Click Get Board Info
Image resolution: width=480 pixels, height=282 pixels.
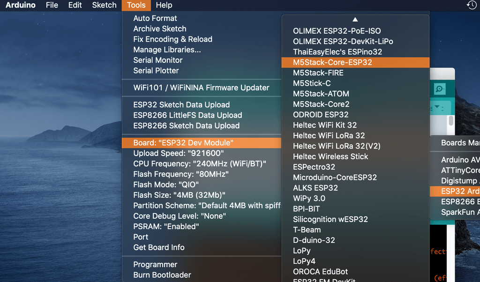click(x=202, y=247)
